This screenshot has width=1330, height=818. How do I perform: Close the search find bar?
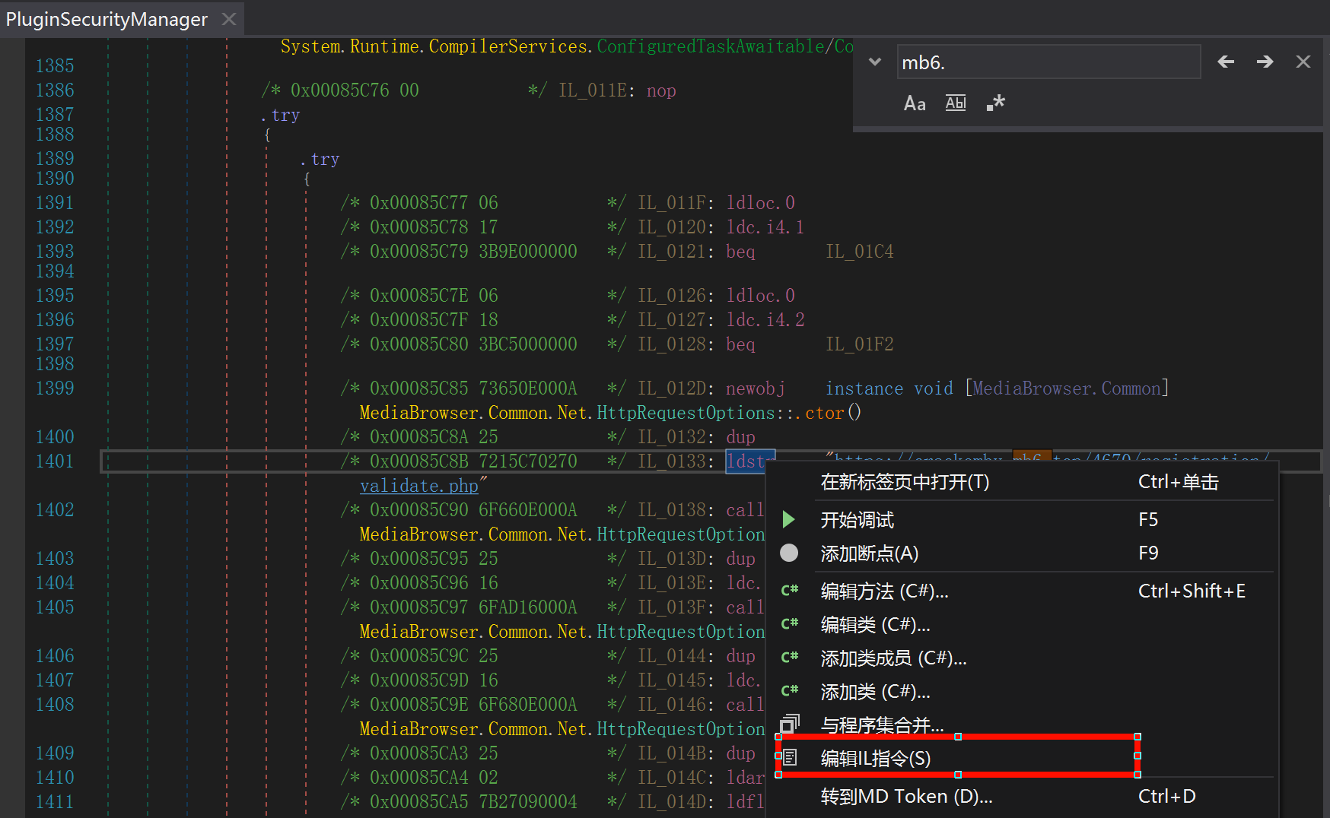tap(1303, 62)
